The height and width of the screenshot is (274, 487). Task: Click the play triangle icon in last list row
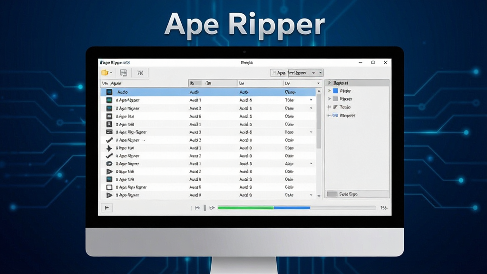[x=109, y=195]
